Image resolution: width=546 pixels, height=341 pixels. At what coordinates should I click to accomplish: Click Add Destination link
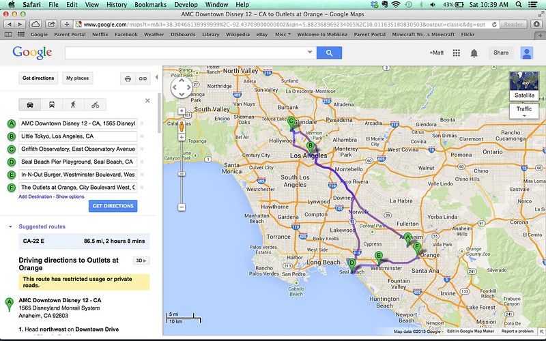point(35,197)
